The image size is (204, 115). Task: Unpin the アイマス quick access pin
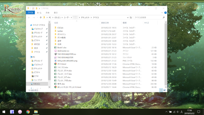[47, 52]
